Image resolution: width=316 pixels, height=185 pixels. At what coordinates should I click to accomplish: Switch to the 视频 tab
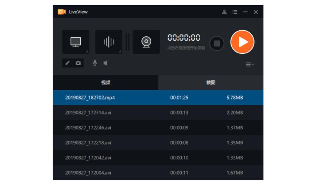click(105, 83)
